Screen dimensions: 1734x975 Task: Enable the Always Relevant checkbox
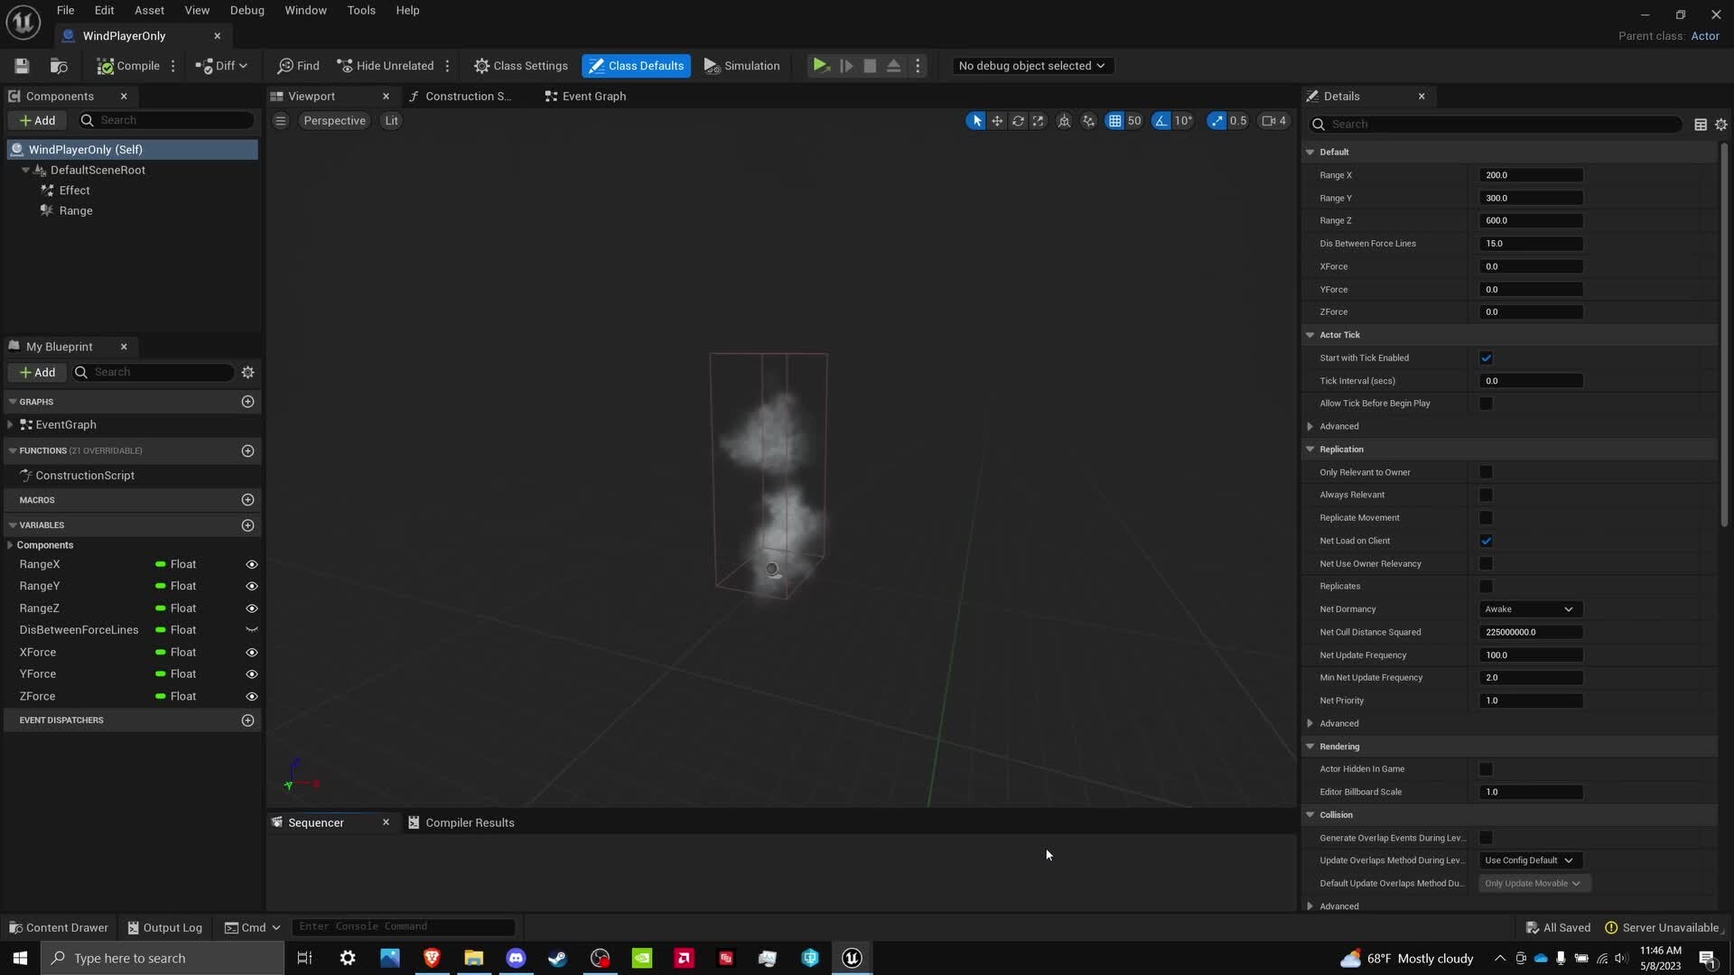[1486, 495]
